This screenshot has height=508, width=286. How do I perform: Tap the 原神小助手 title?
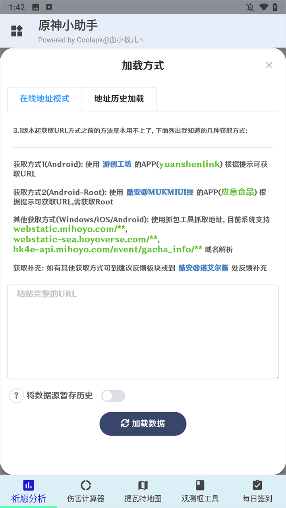pyautogui.click(x=68, y=25)
